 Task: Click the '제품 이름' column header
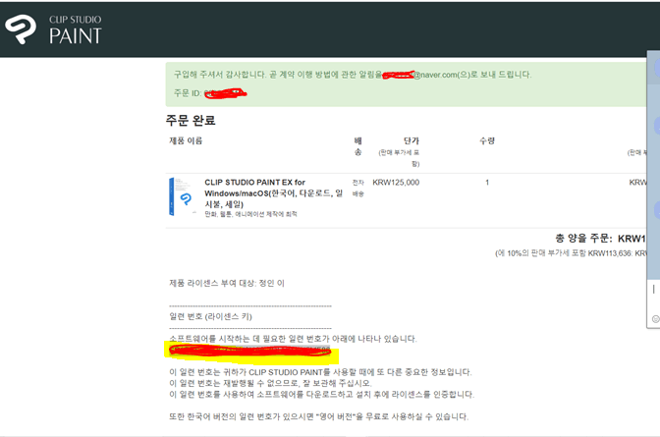click(x=186, y=140)
